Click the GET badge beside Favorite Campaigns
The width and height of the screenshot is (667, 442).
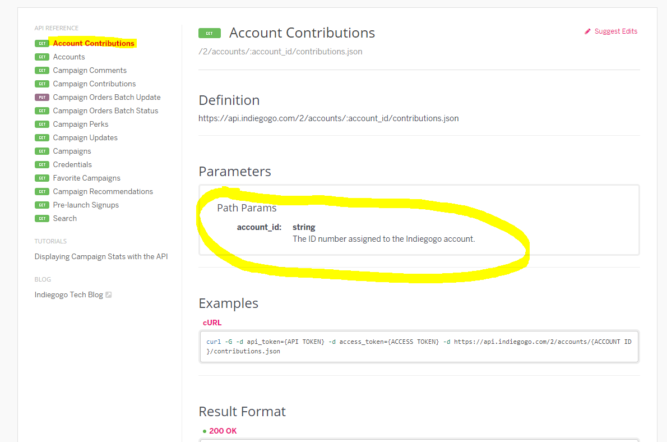point(42,178)
